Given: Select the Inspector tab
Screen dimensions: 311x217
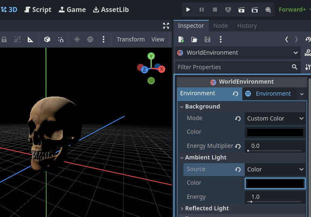Looking at the screenshot, I should pos(191,26).
